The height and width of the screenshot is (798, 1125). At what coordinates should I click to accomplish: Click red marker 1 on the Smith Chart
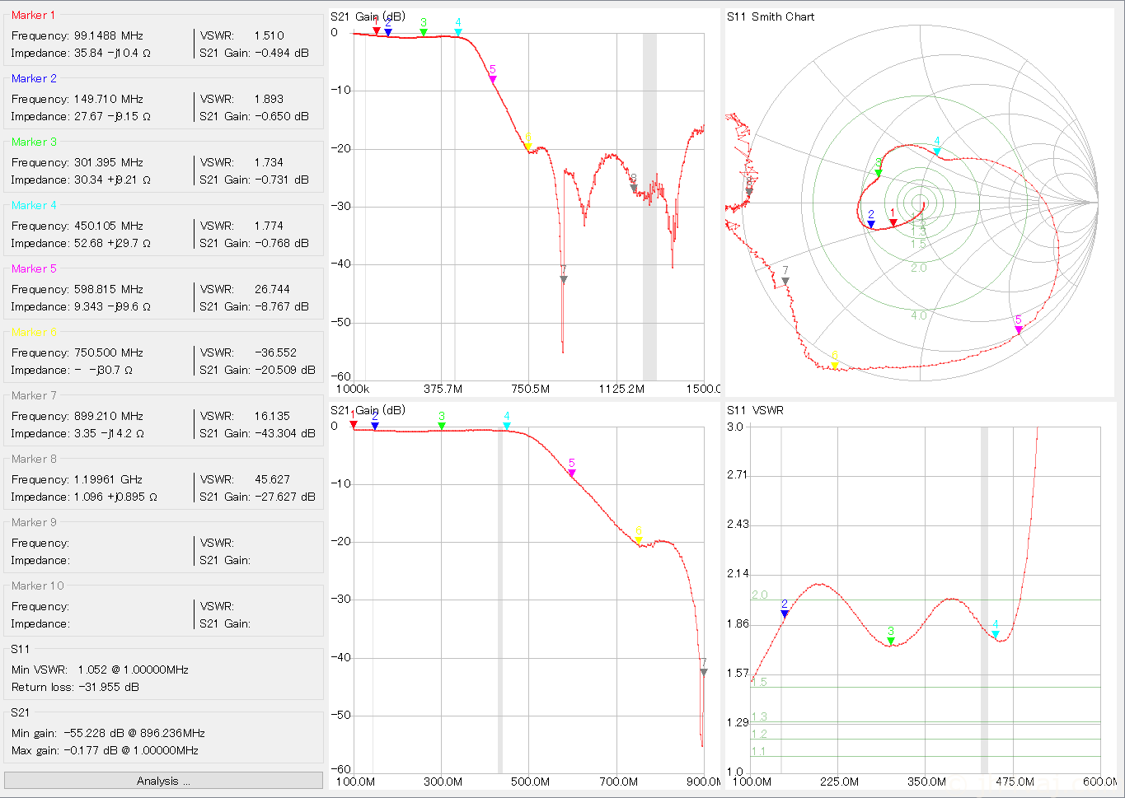click(x=893, y=223)
